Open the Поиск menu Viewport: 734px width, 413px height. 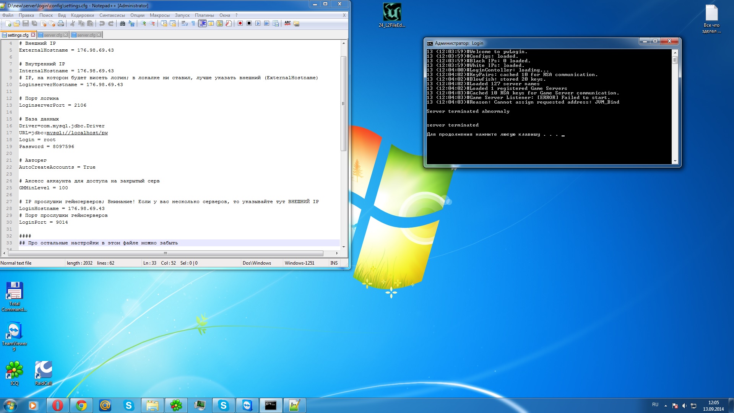[x=46, y=15]
